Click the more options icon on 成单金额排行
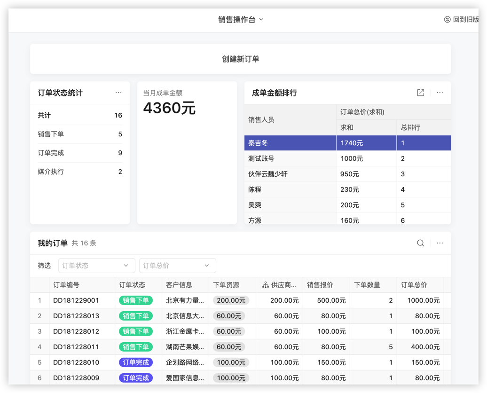 pos(440,93)
